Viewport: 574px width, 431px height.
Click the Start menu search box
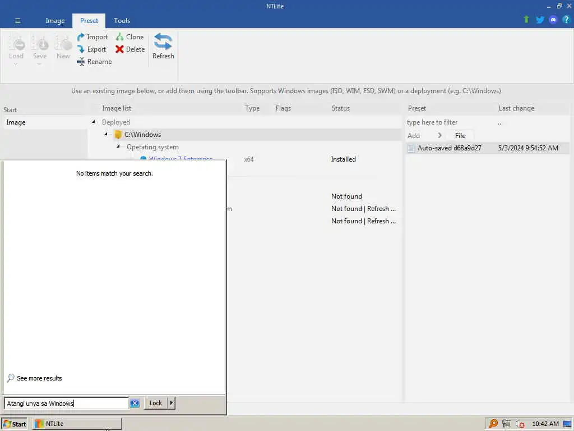pyautogui.click(x=66, y=403)
